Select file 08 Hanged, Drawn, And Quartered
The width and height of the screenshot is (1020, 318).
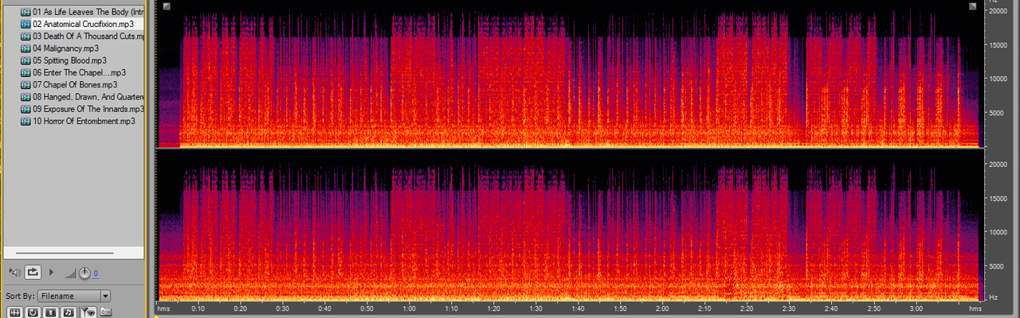click(88, 97)
